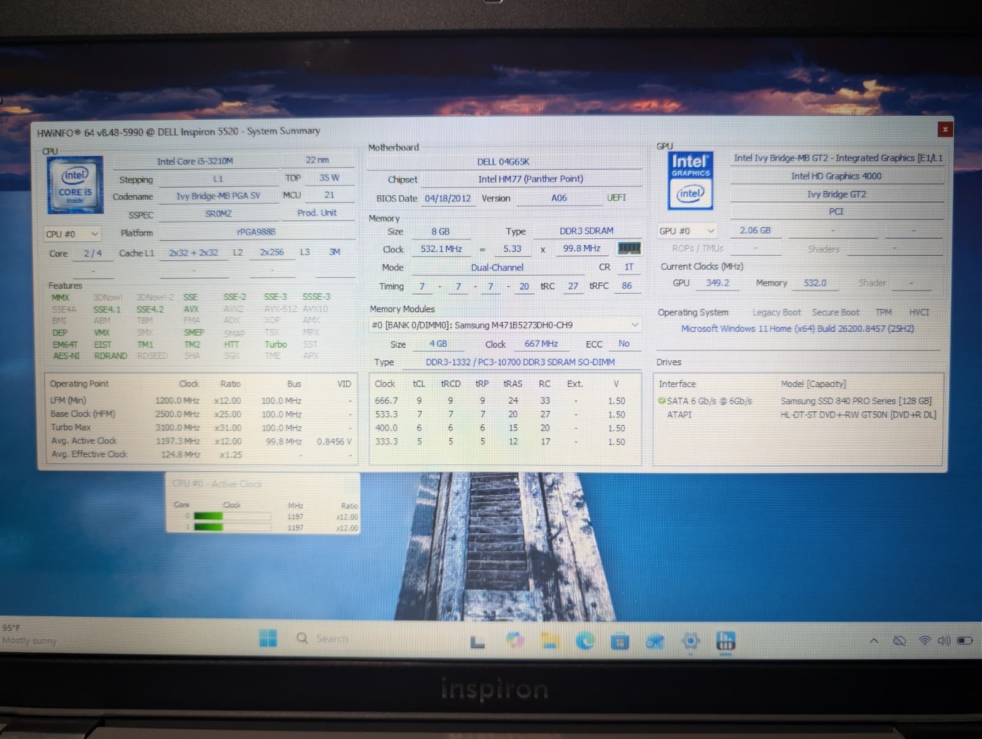Select the HL-DT-ST DVD+-RW GT50N drive row
The image size is (982, 739).
click(x=797, y=415)
